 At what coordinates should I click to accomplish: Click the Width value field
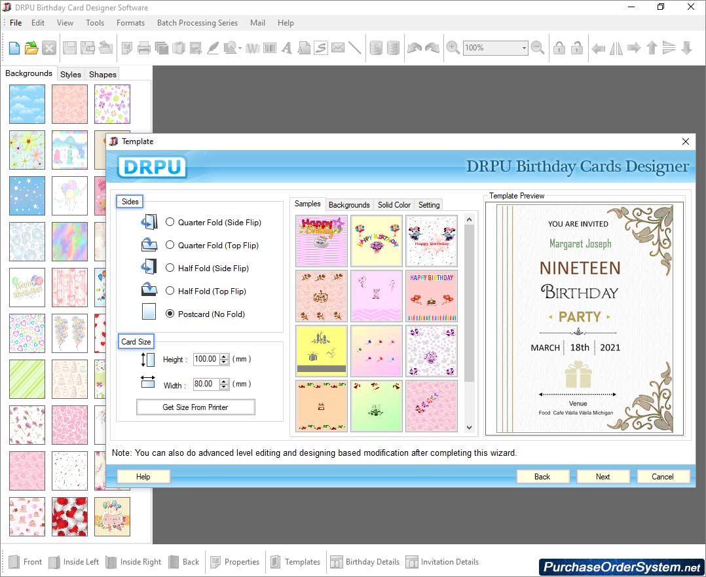pos(206,384)
